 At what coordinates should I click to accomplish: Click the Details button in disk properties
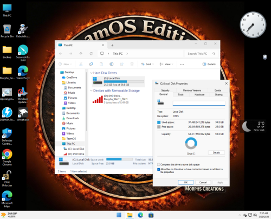click(x=216, y=153)
